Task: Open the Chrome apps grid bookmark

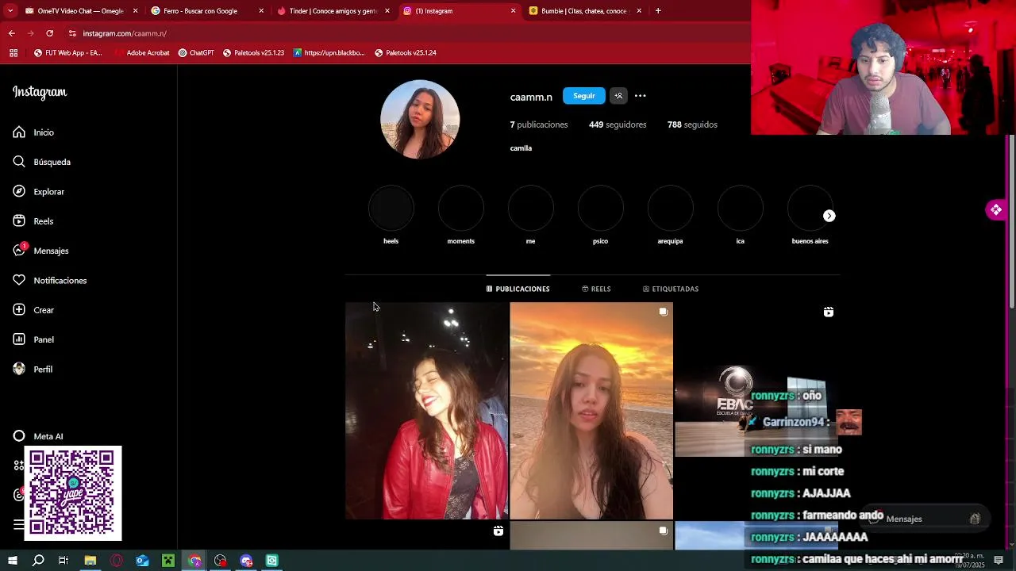Action: pos(13,53)
